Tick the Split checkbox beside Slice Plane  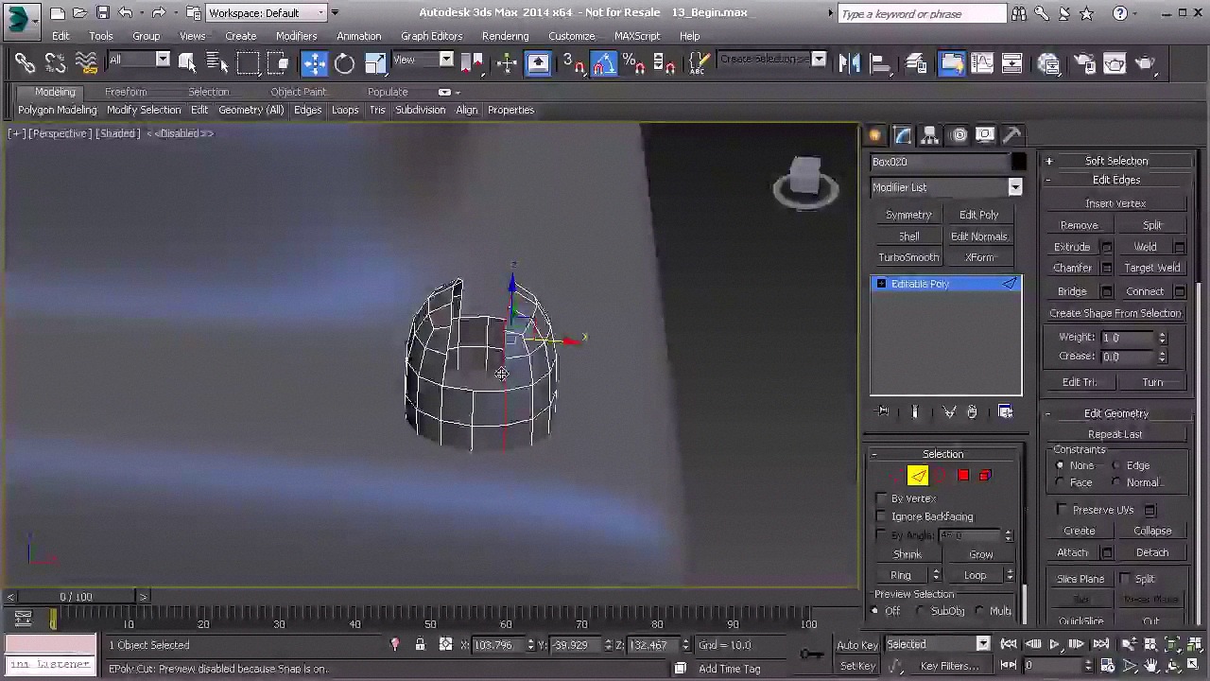pyautogui.click(x=1125, y=579)
